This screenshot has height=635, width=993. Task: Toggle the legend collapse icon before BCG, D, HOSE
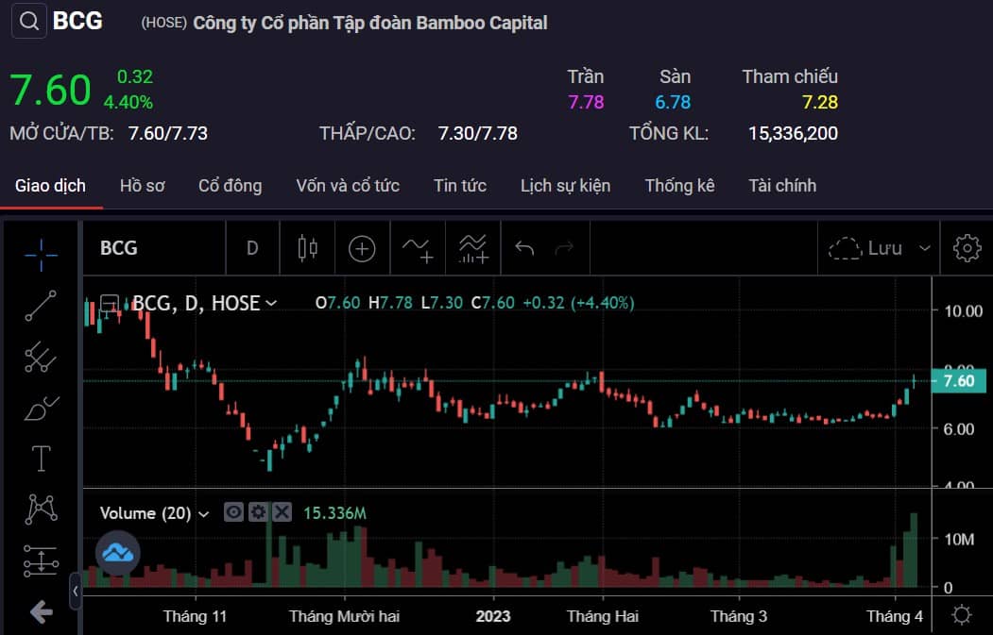pyautogui.click(x=110, y=303)
